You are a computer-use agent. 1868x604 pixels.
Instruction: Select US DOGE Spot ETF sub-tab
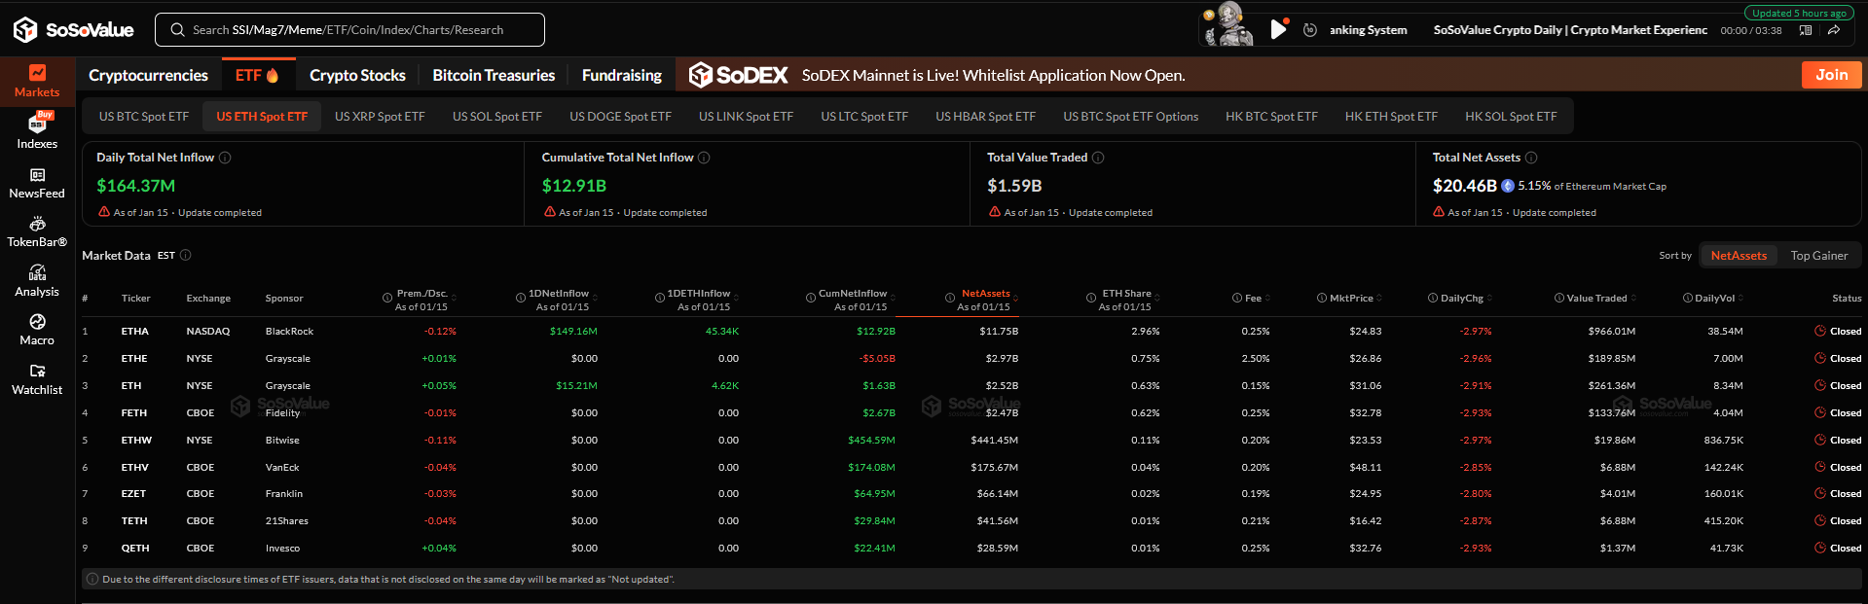pyautogui.click(x=620, y=116)
